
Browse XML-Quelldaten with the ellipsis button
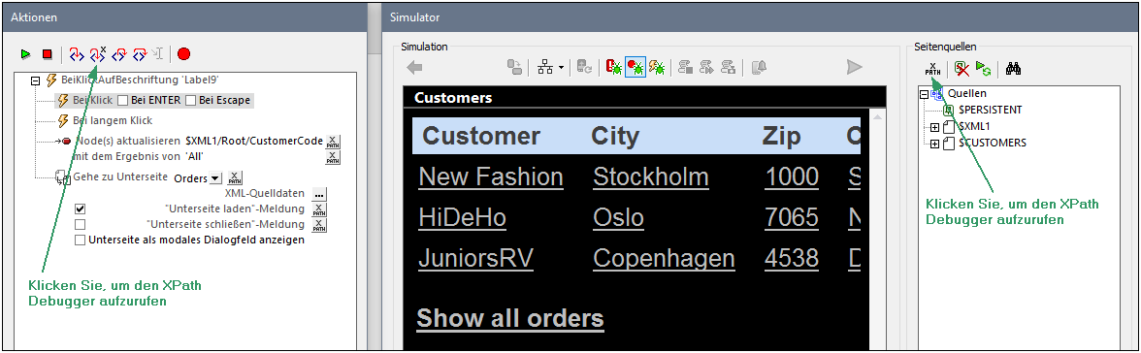click(x=319, y=194)
